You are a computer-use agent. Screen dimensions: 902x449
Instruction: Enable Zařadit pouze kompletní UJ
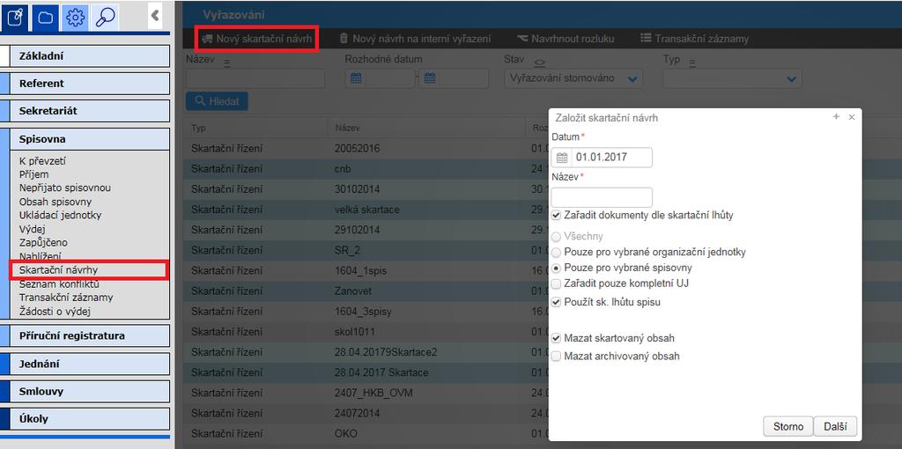(x=556, y=283)
